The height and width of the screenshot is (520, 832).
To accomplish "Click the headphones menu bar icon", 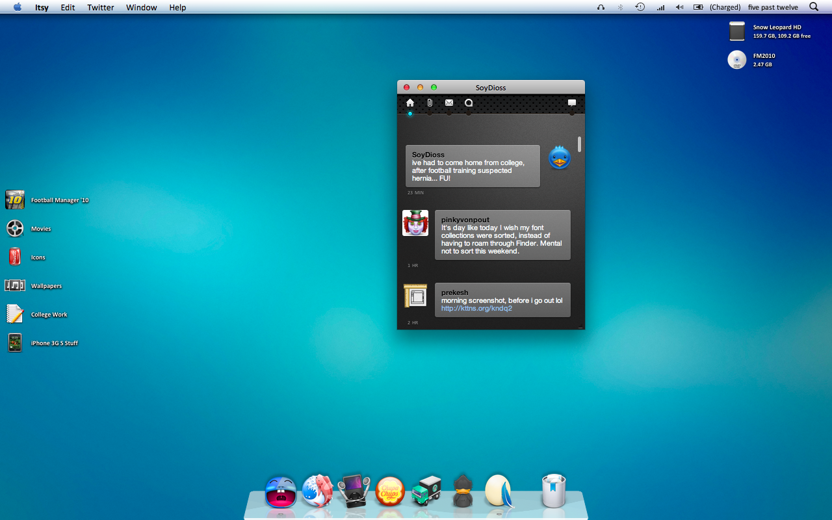I will pyautogui.click(x=601, y=7).
